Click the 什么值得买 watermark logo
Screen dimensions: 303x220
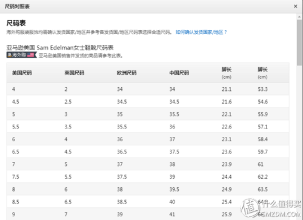(271, 208)
